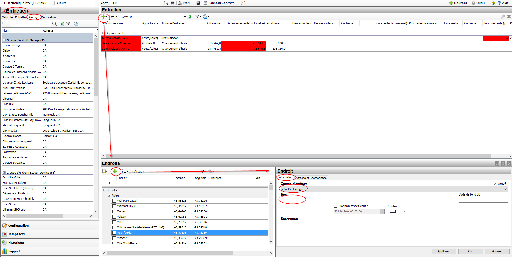The image size is (512, 257).
Task: Click the search magnifier in Garage list panel
Action: (x=54, y=24)
